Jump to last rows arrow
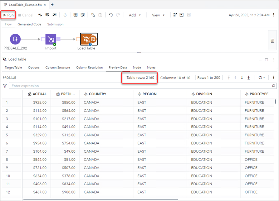Image resolution: width=279 pixels, height=201 pixels. click(x=249, y=77)
